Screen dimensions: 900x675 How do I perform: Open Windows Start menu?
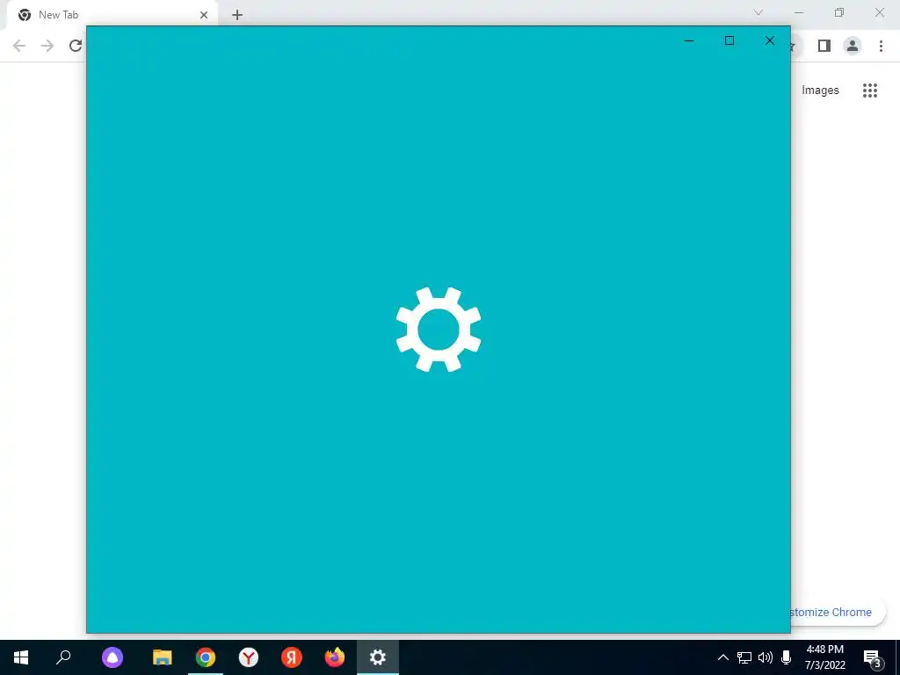(x=21, y=657)
